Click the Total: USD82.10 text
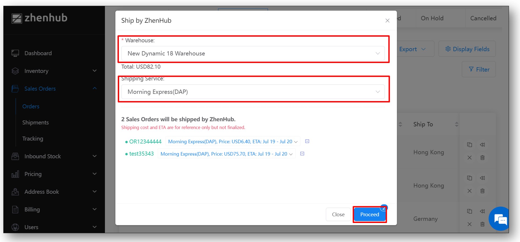Viewport: 520px width, 242px height. point(141,67)
